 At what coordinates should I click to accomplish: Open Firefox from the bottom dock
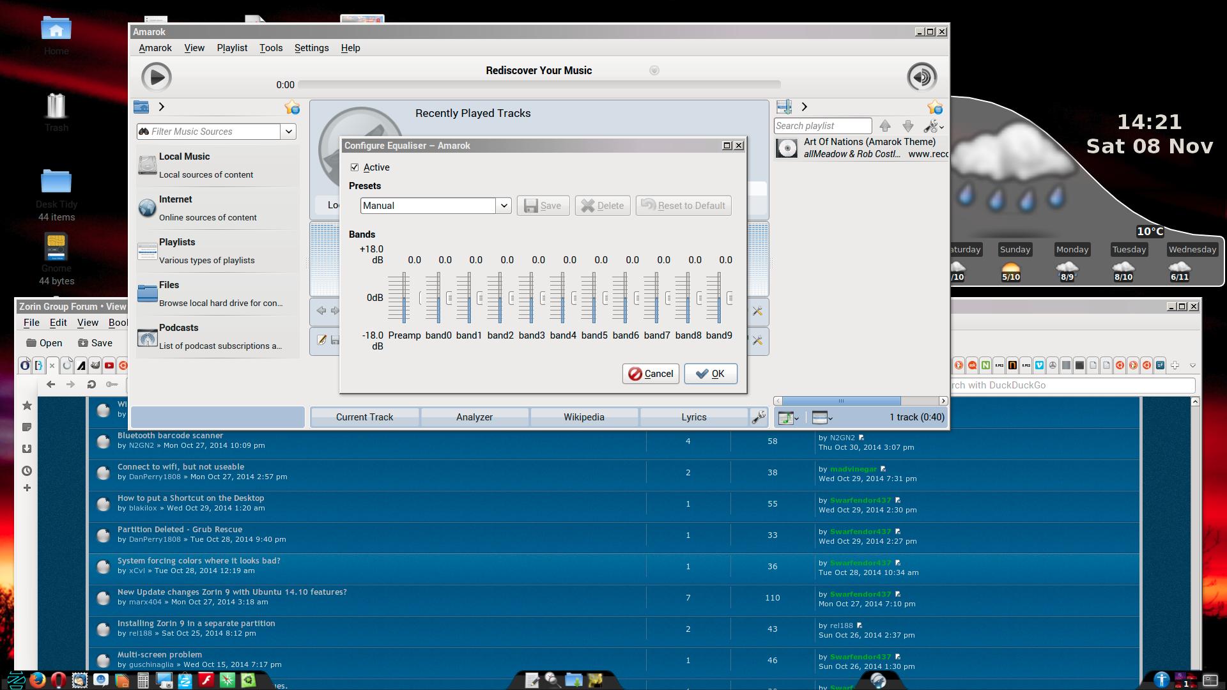tap(38, 680)
